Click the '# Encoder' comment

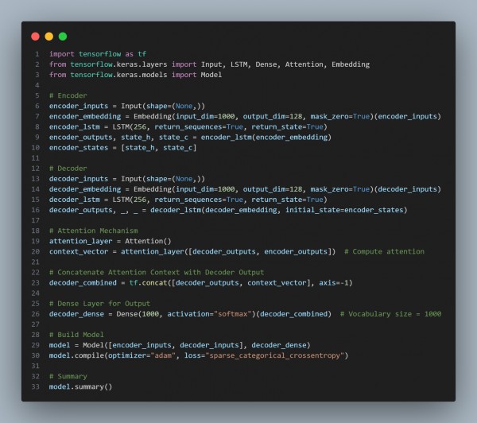(68, 95)
